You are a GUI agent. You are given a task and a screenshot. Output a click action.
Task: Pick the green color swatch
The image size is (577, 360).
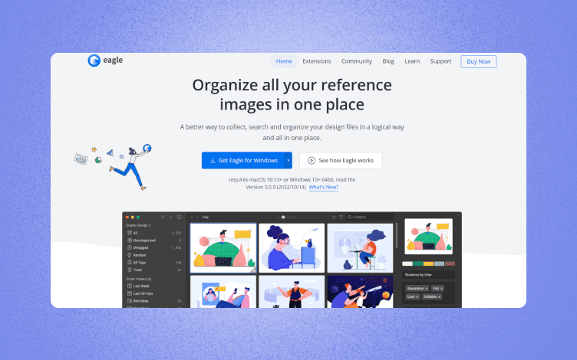(418, 263)
